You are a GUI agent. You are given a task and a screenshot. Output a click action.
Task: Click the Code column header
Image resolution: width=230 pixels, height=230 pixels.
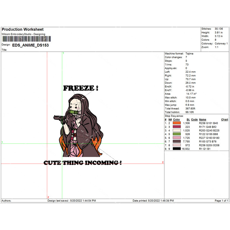pyautogui.click(x=194, y=120)
